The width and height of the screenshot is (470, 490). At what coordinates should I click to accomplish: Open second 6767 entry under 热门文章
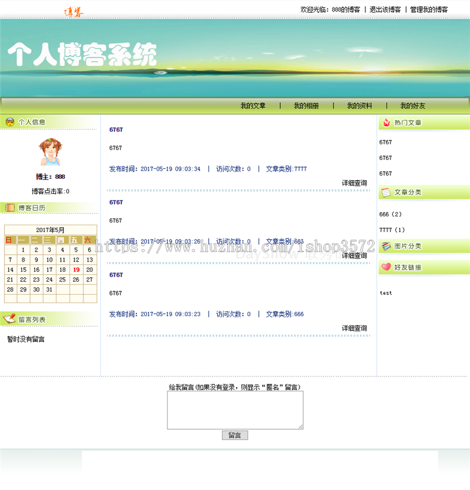pyautogui.click(x=385, y=158)
